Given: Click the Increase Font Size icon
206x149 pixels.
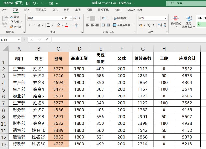Looking at the screenshot, I should tap(75, 18).
